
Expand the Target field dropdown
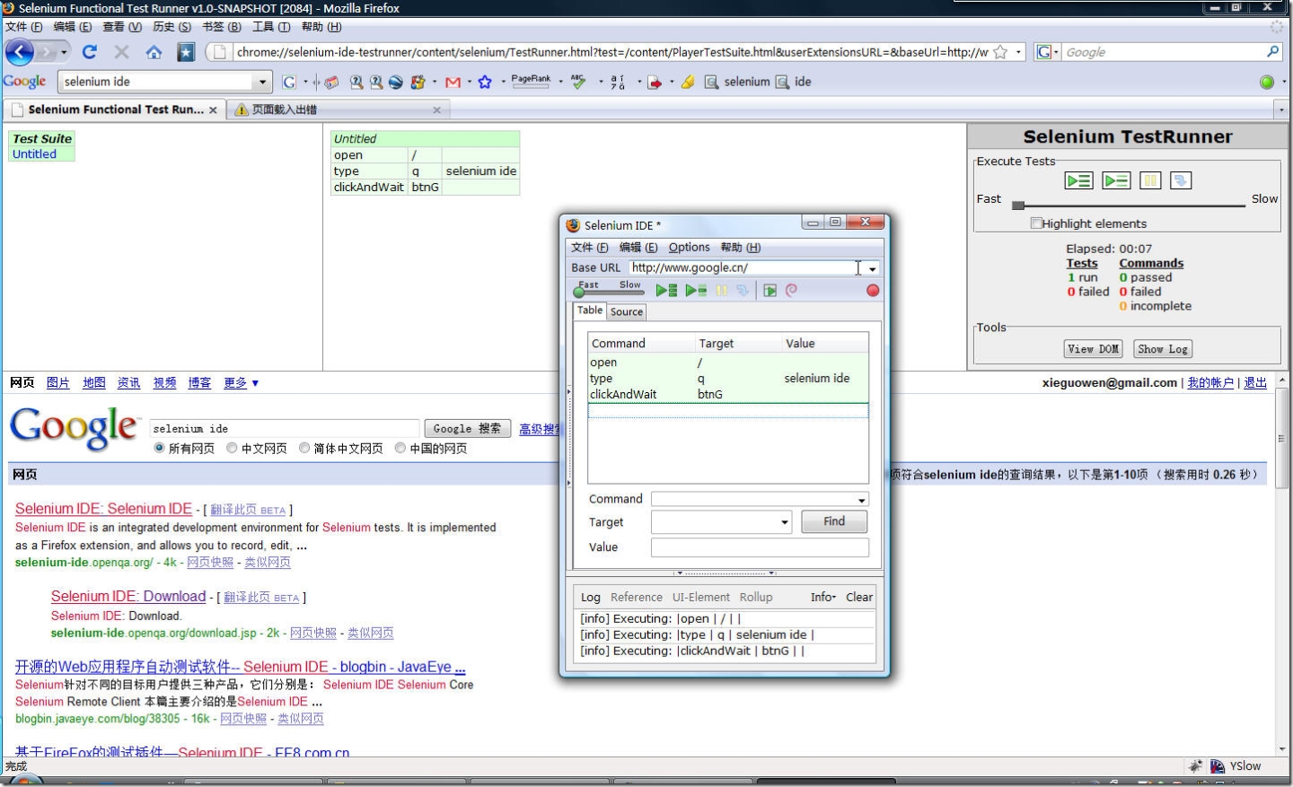[784, 522]
